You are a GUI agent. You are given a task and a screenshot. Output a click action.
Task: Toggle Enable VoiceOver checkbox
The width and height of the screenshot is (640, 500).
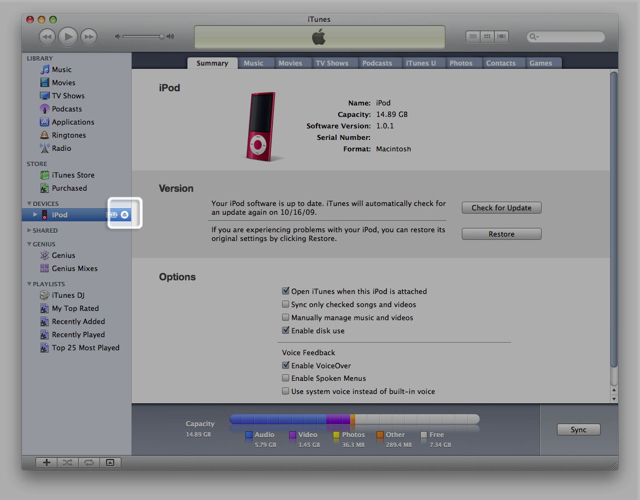pos(286,366)
